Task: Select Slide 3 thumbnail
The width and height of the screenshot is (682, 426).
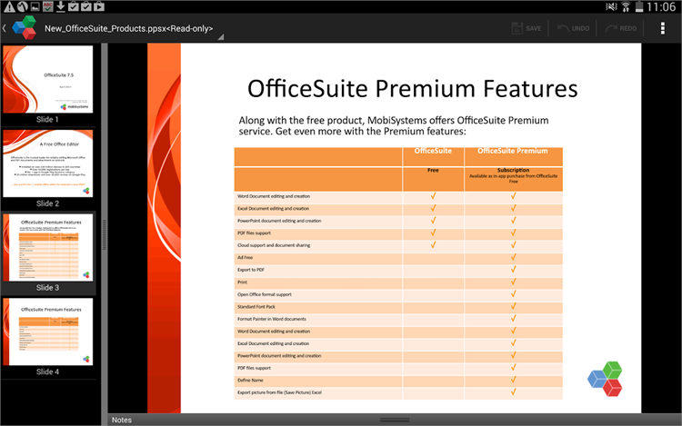Action: tap(48, 248)
